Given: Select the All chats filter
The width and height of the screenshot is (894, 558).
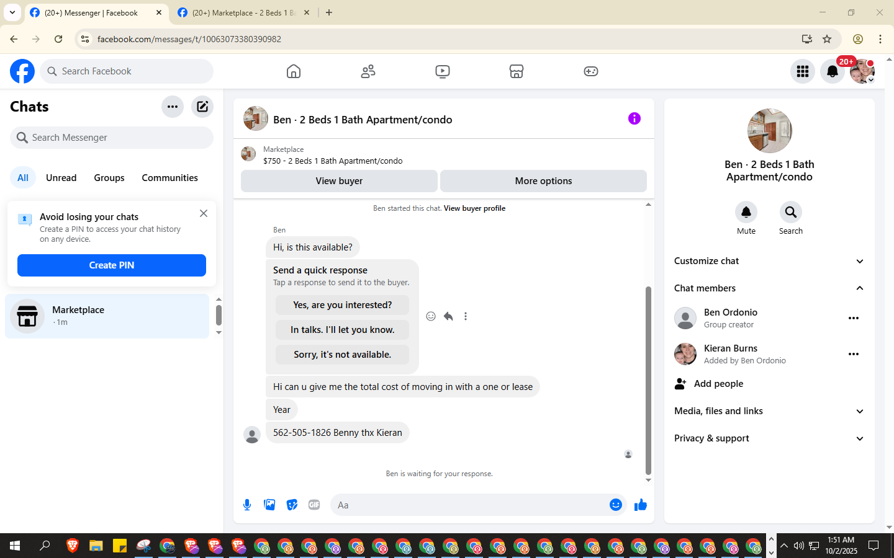Looking at the screenshot, I should (23, 178).
